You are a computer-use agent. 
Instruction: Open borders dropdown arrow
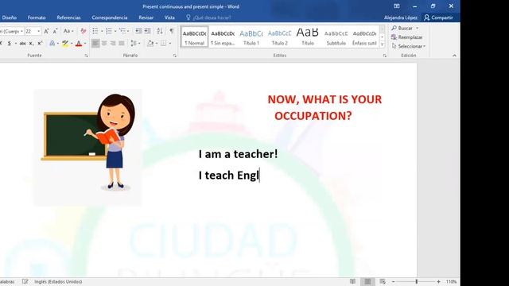click(170, 44)
